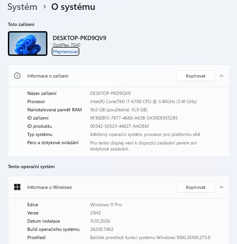Screen dimensions: 237x244
Task: Click the Přejmenovat button
Action: [66, 52]
